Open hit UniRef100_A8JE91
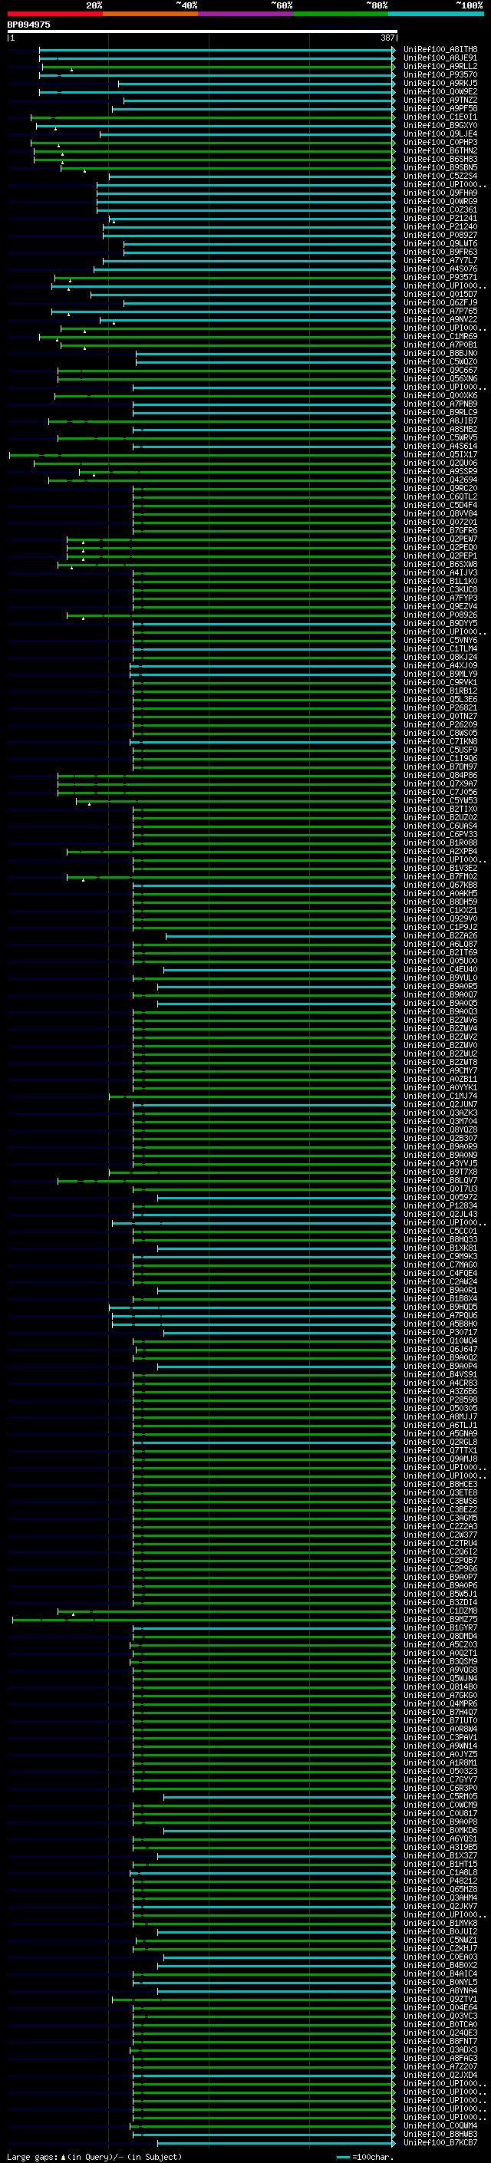 440,58
